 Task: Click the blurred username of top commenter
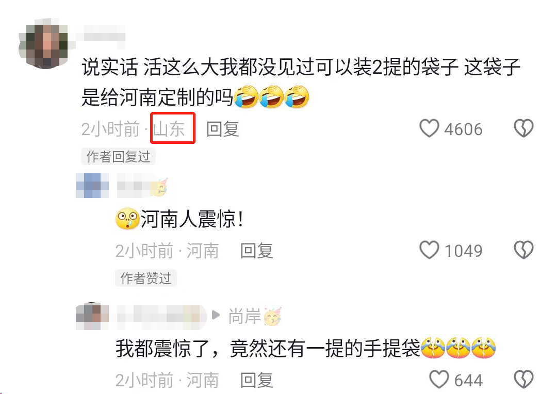pyautogui.click(x=101, y=36)
